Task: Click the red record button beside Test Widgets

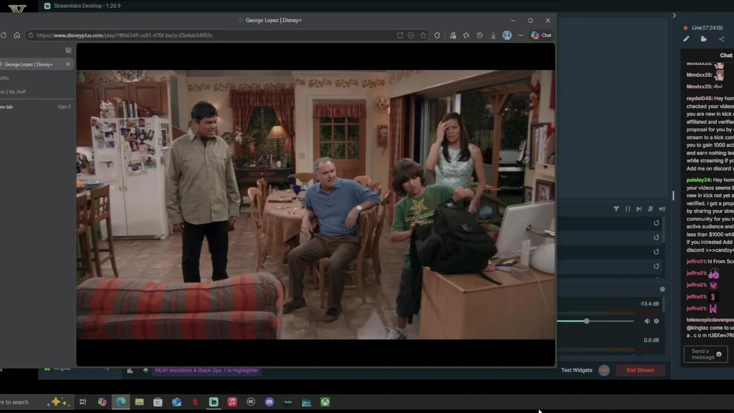Action: (x=604, y=370)
